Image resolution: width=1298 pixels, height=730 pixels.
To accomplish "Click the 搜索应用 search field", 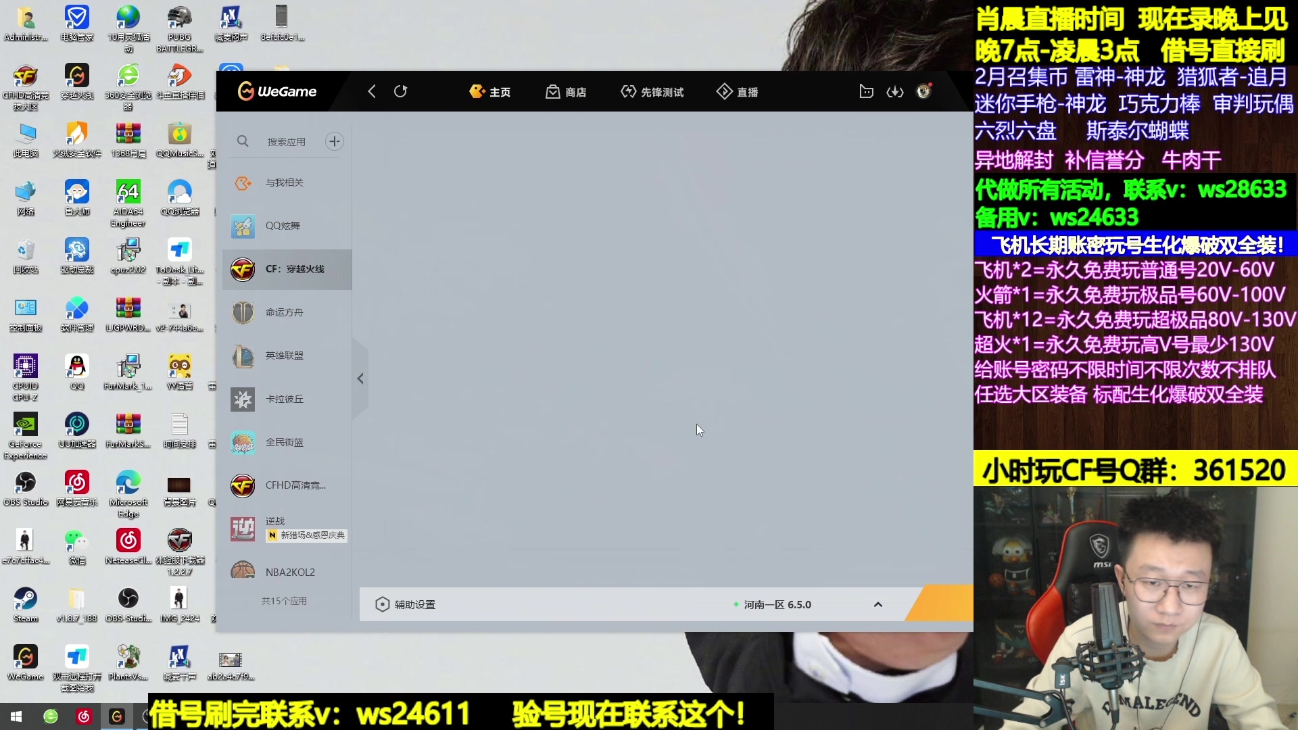I will click(286, 142).
